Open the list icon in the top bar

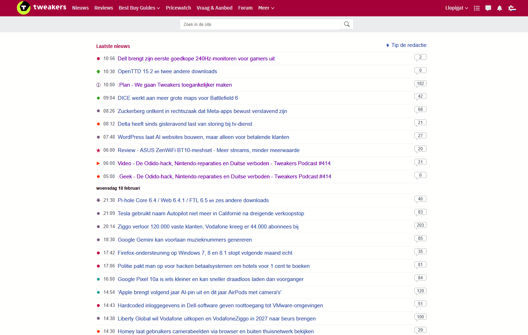click(477, 8)
